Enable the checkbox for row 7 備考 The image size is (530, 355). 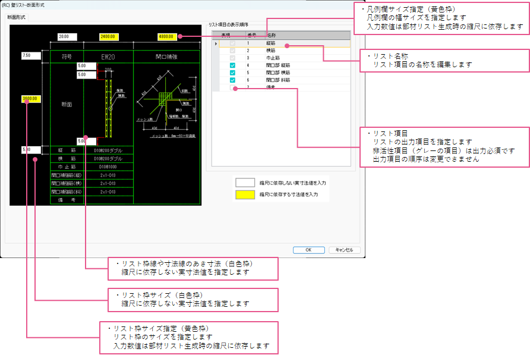pos(232,87)
